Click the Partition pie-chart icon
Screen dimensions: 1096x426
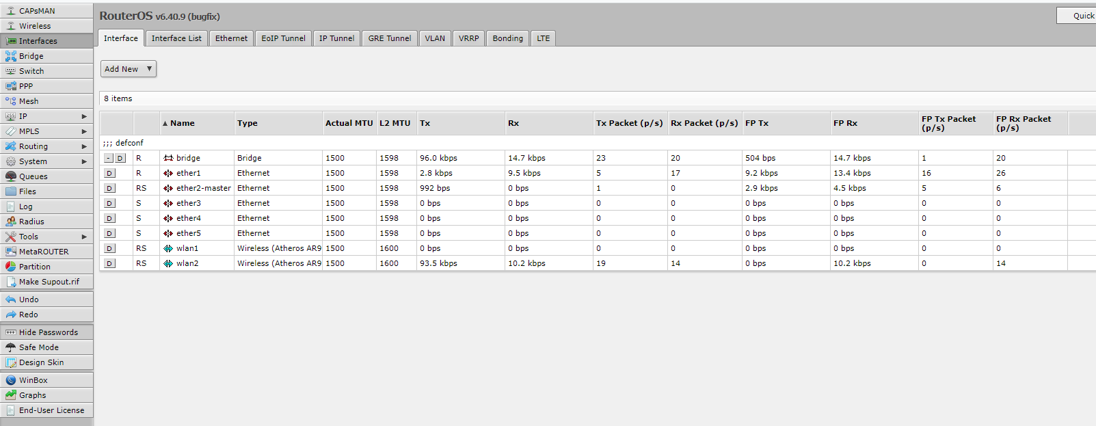pos(11,267)
